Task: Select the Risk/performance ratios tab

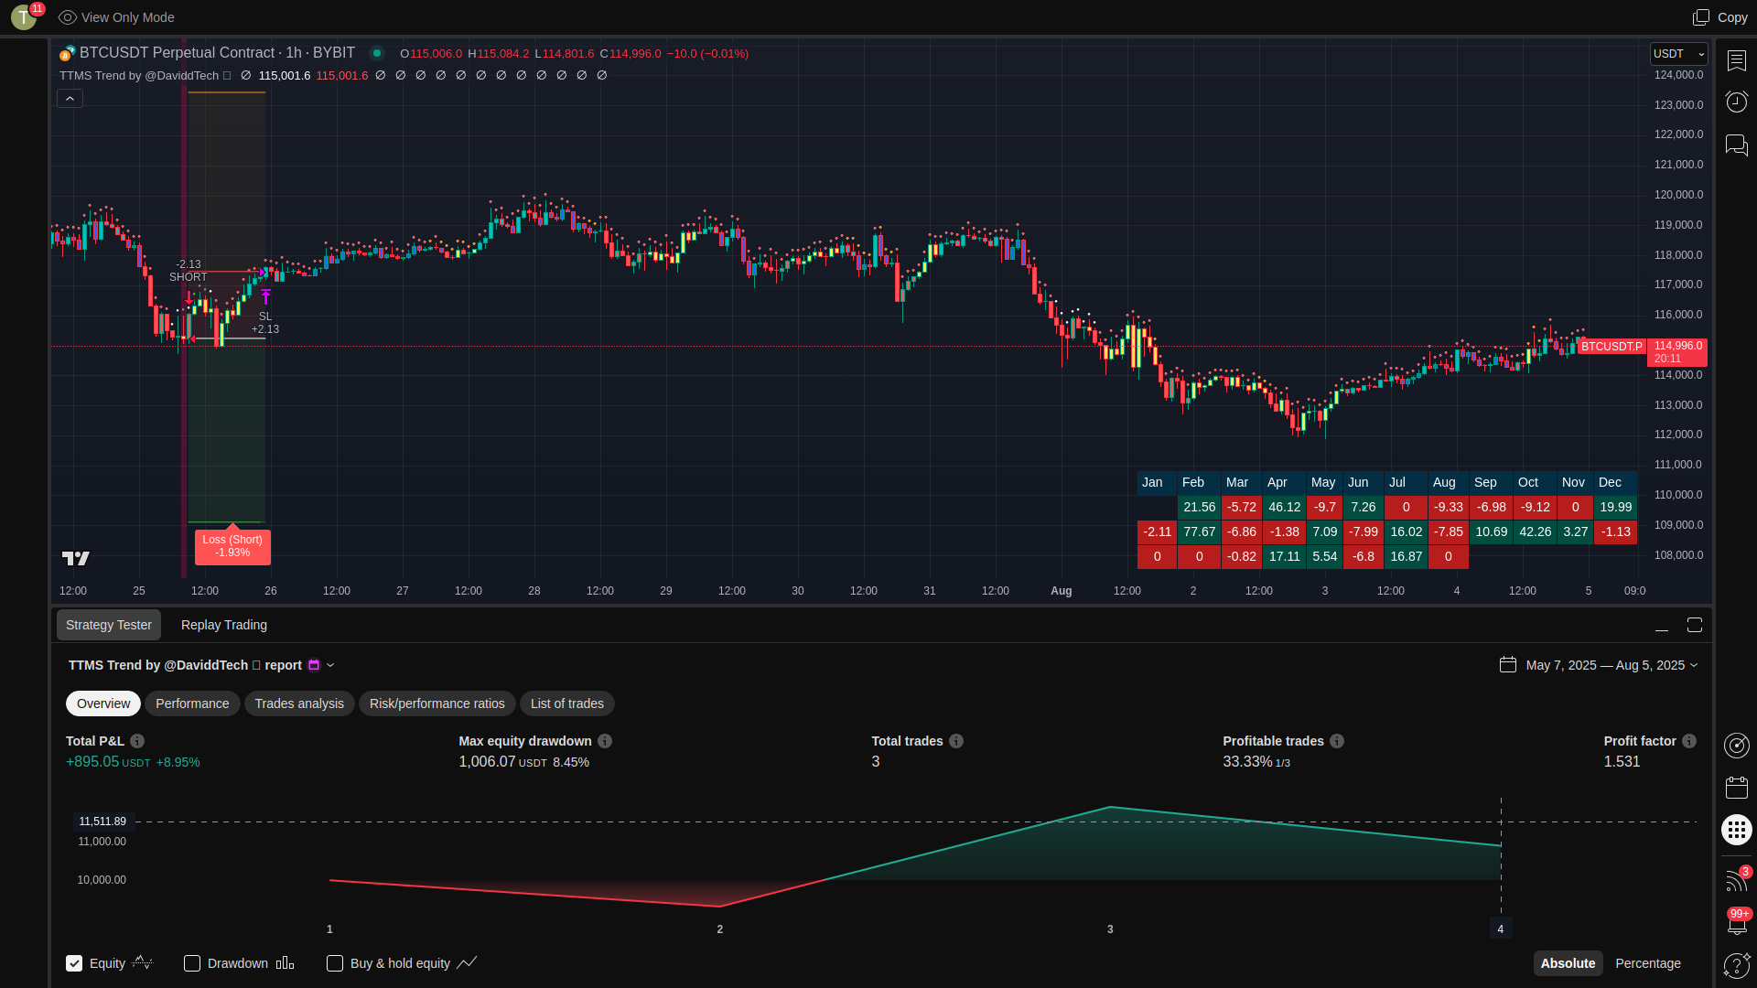Action: click(437, 703)
